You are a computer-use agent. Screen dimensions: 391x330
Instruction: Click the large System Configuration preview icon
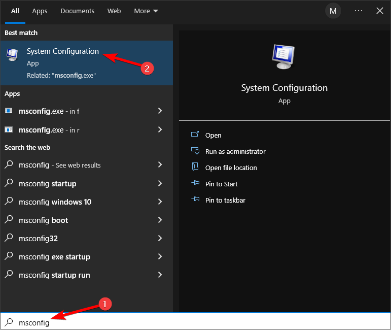[283, 57]
